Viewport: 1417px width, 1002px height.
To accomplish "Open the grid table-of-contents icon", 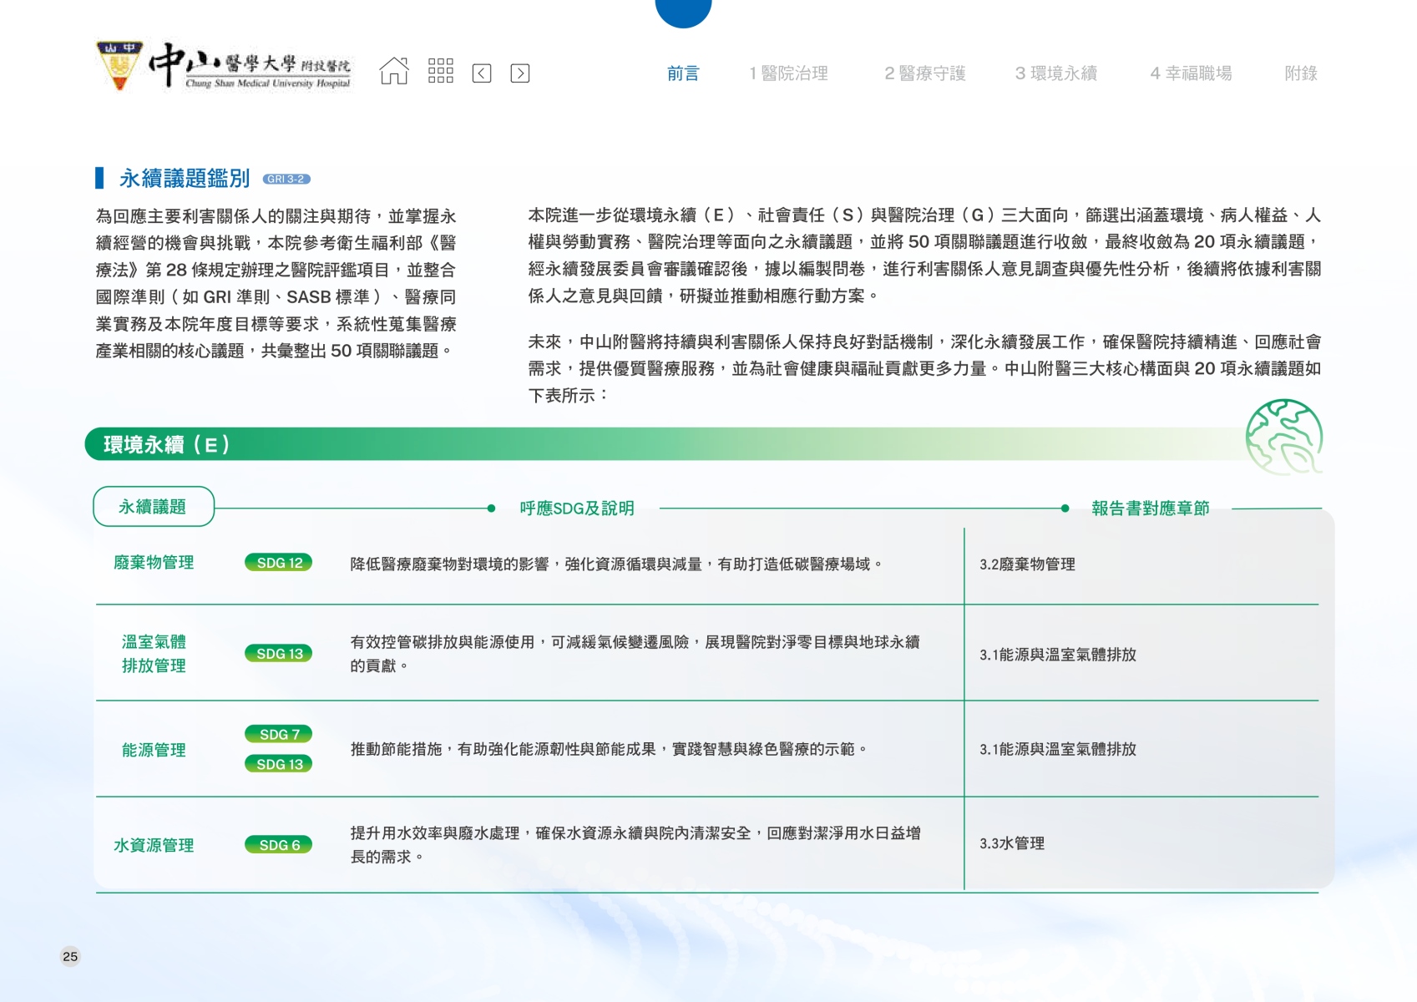I will pos(440,72).
